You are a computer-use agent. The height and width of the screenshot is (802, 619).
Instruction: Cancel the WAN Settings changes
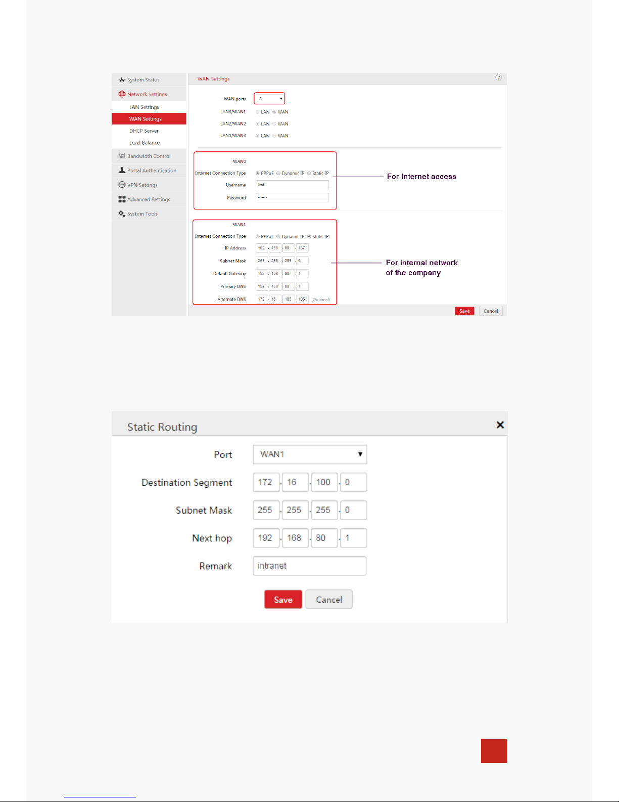491,311
